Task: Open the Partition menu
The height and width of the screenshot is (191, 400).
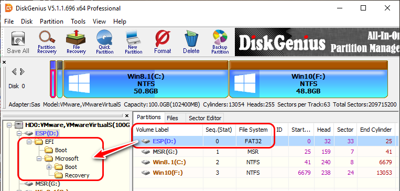Action: (x=51, y=22)
